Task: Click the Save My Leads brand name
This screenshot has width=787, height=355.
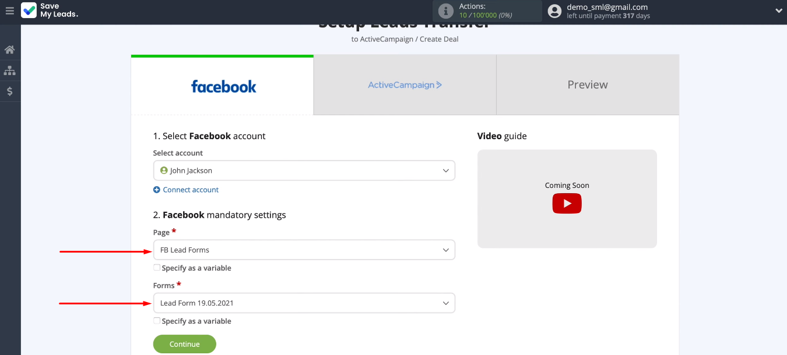Action: 59,10
